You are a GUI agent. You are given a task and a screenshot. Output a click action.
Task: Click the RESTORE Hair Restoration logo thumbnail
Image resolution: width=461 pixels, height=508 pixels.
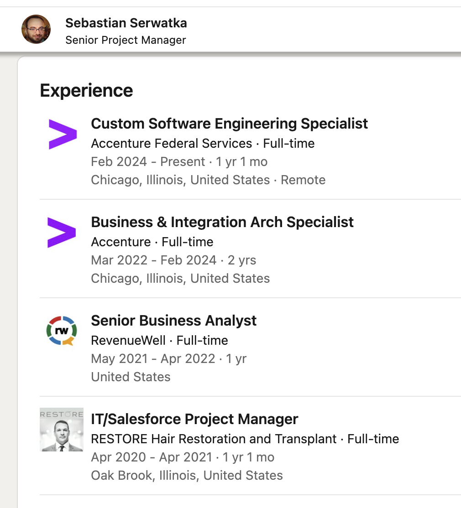click(62, 430)
